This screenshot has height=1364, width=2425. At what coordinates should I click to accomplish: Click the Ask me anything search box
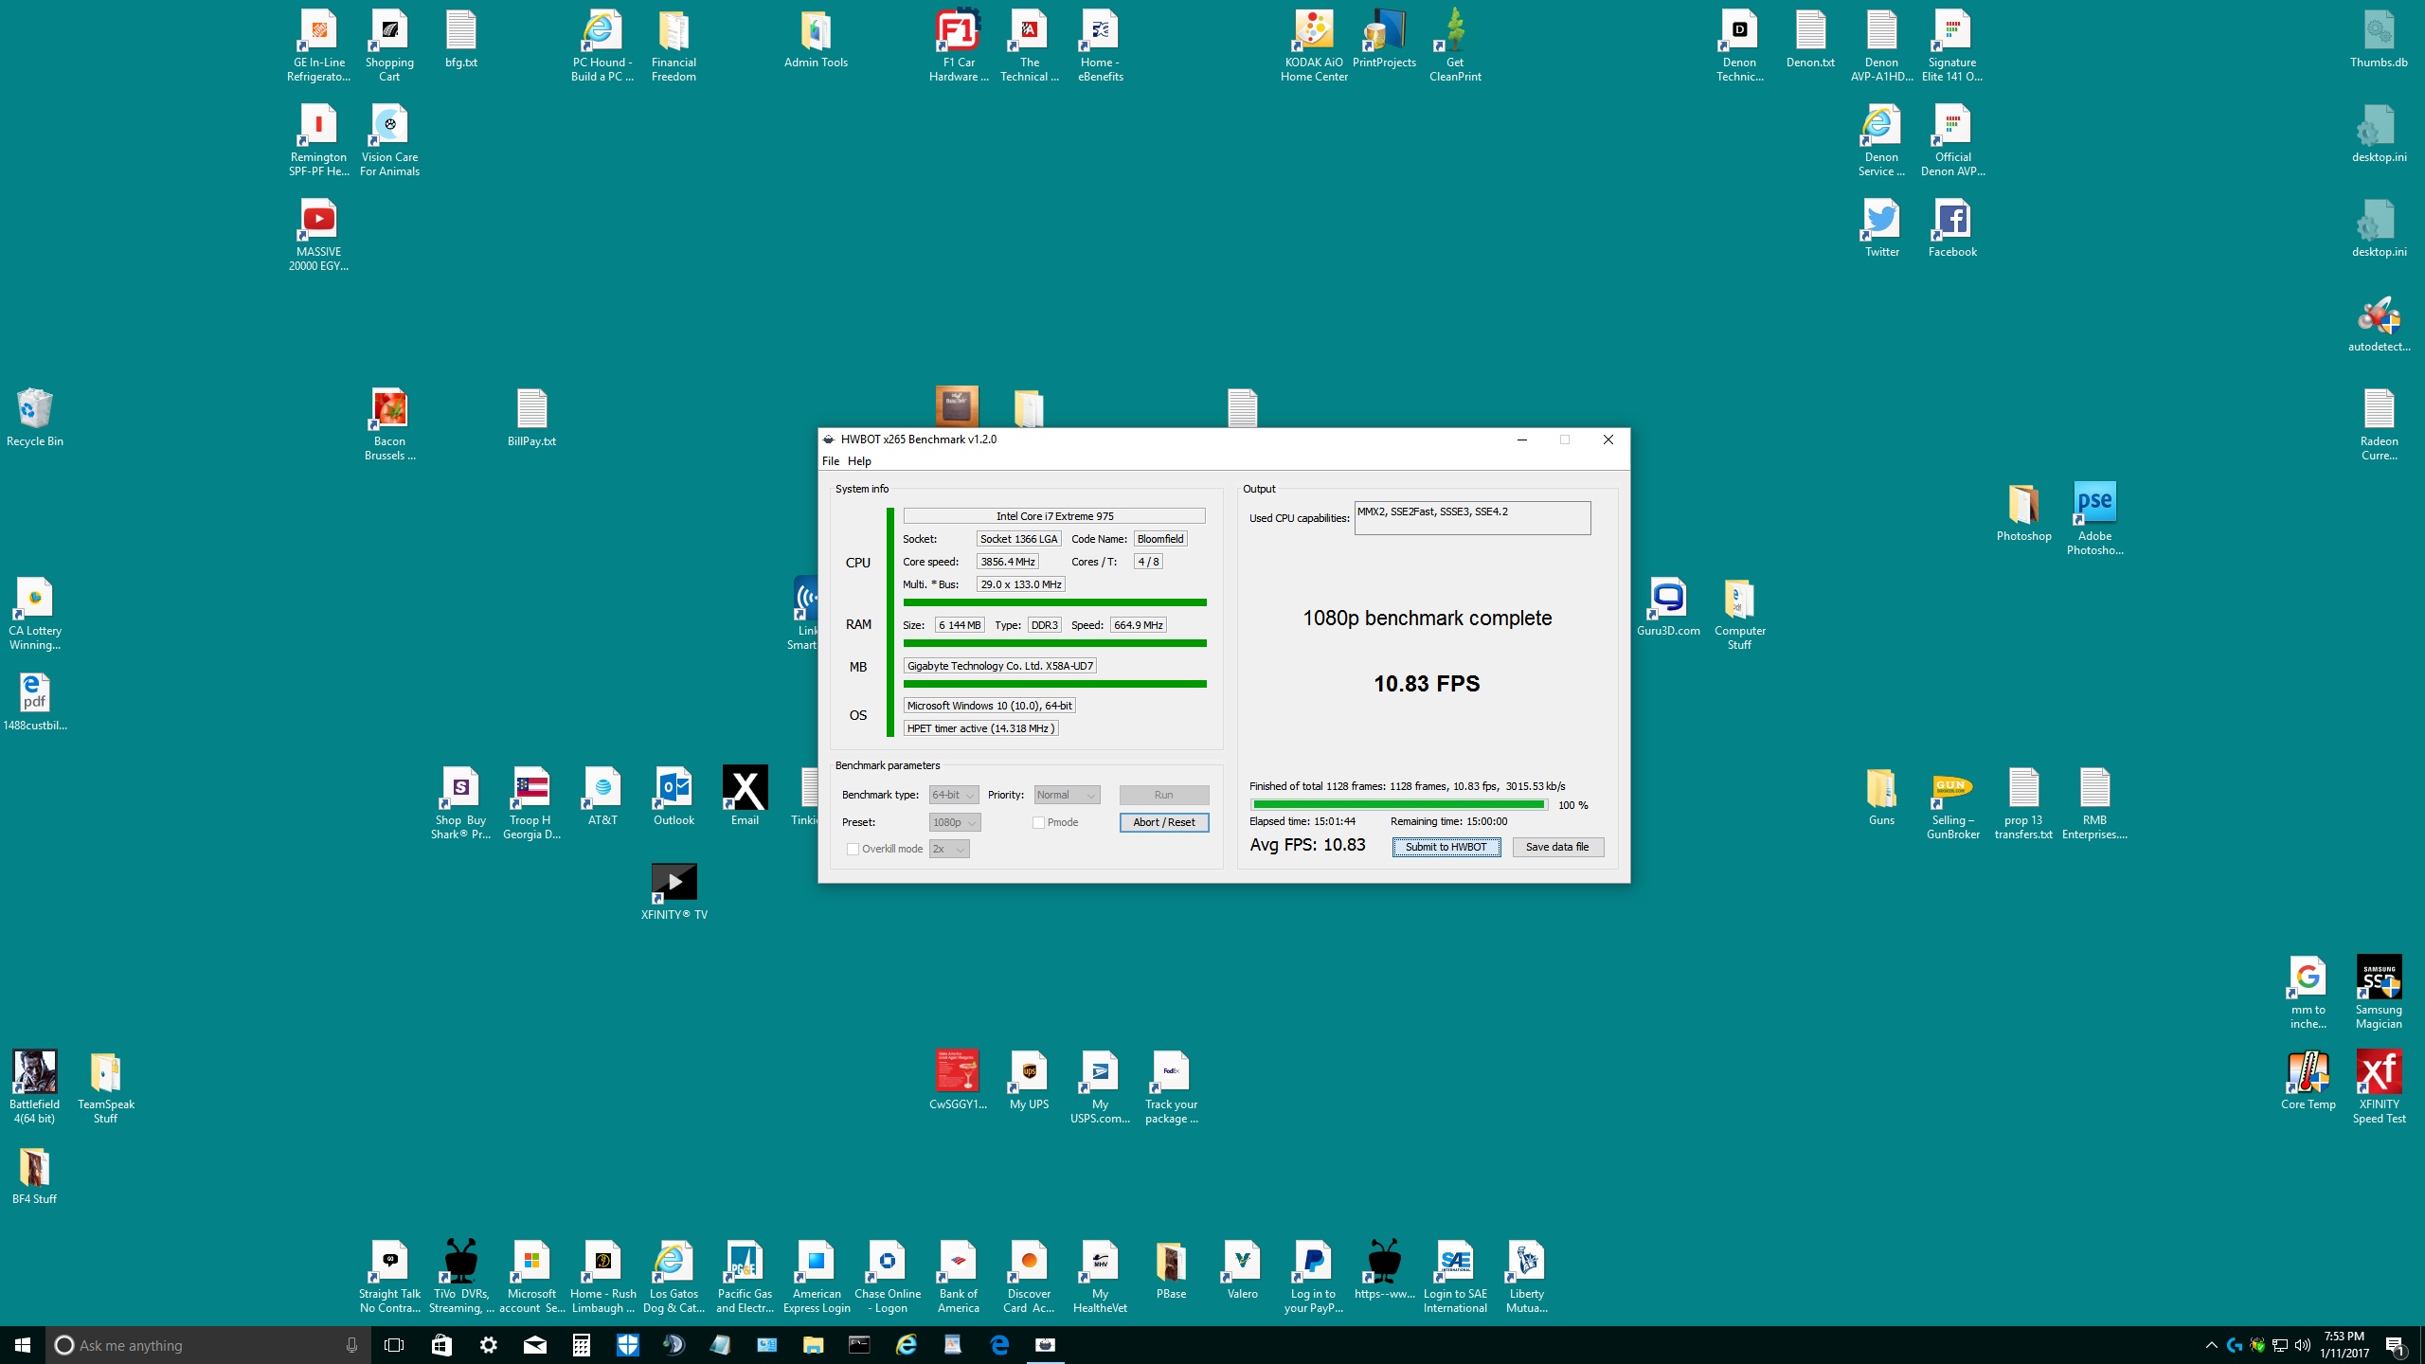pyautogui.click(x=208, y=1345)
